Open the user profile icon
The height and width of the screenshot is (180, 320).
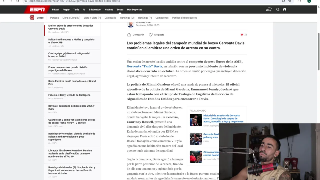284,9
